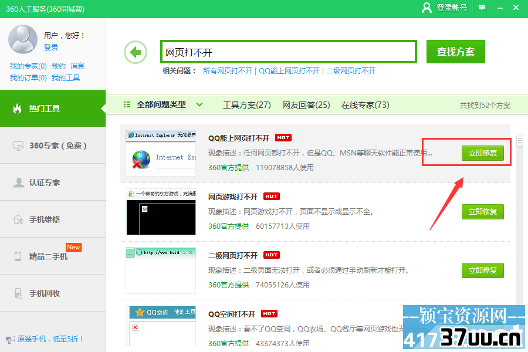Click the text 119078858人使用
Viewport: 528px width, 352px height.
point(285,167)
